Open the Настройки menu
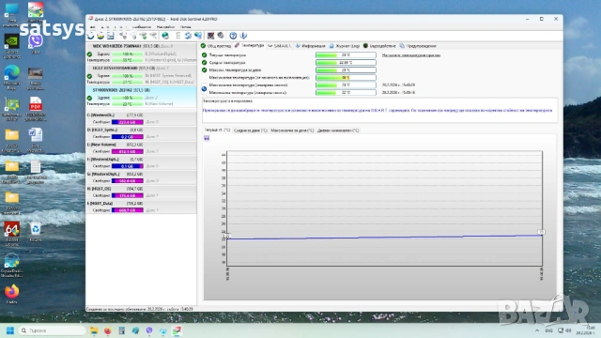601x338 pixels. click(x=165, y=27)
